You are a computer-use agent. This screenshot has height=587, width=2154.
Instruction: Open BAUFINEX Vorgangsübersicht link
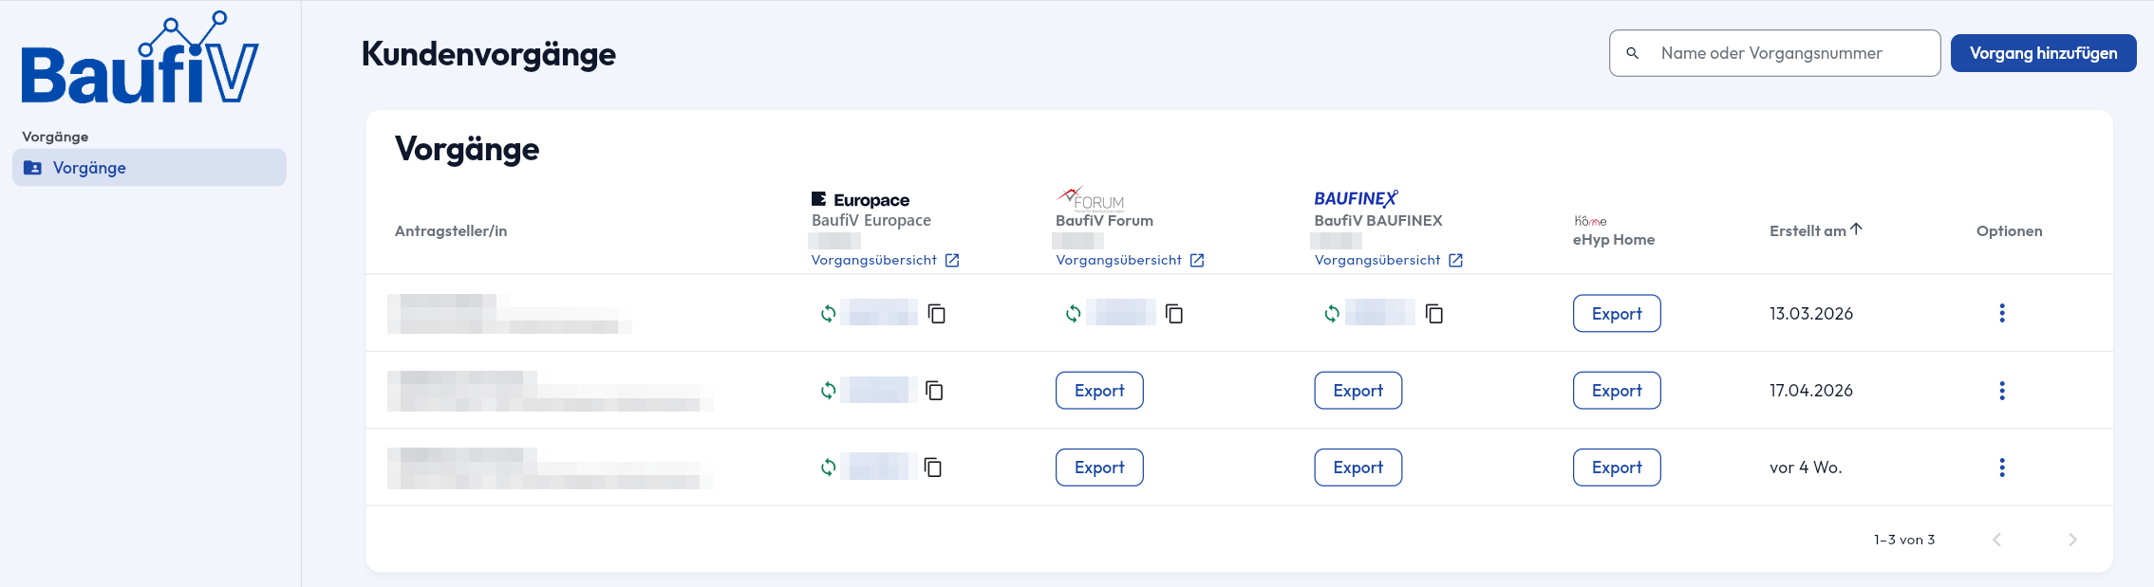coord(1377,260)
